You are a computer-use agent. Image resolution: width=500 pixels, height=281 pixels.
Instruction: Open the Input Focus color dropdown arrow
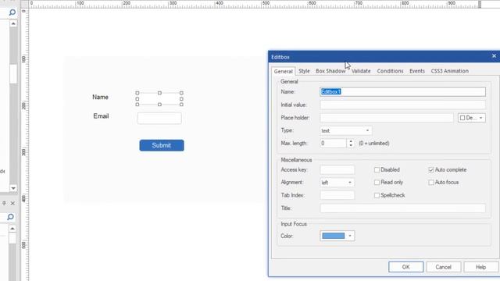click(x=350, y=236)
